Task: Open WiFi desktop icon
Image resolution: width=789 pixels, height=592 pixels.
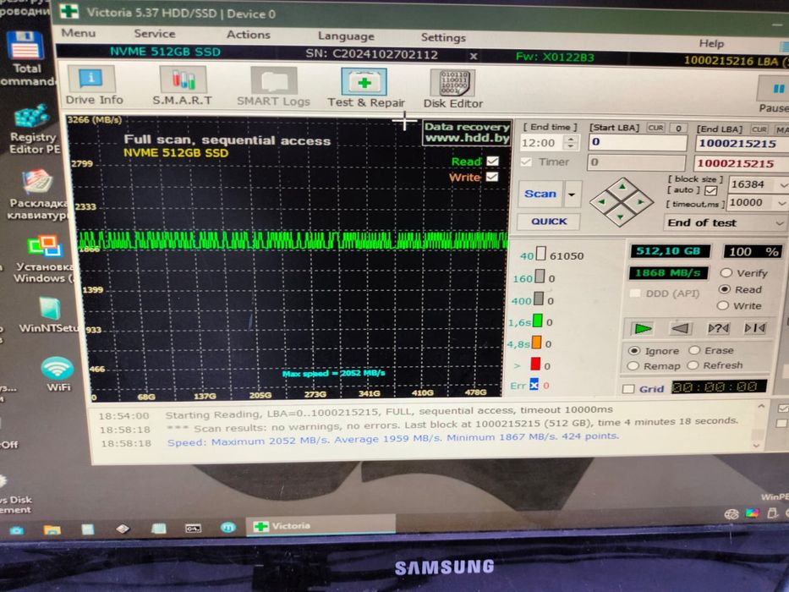Action: [58, 374]
